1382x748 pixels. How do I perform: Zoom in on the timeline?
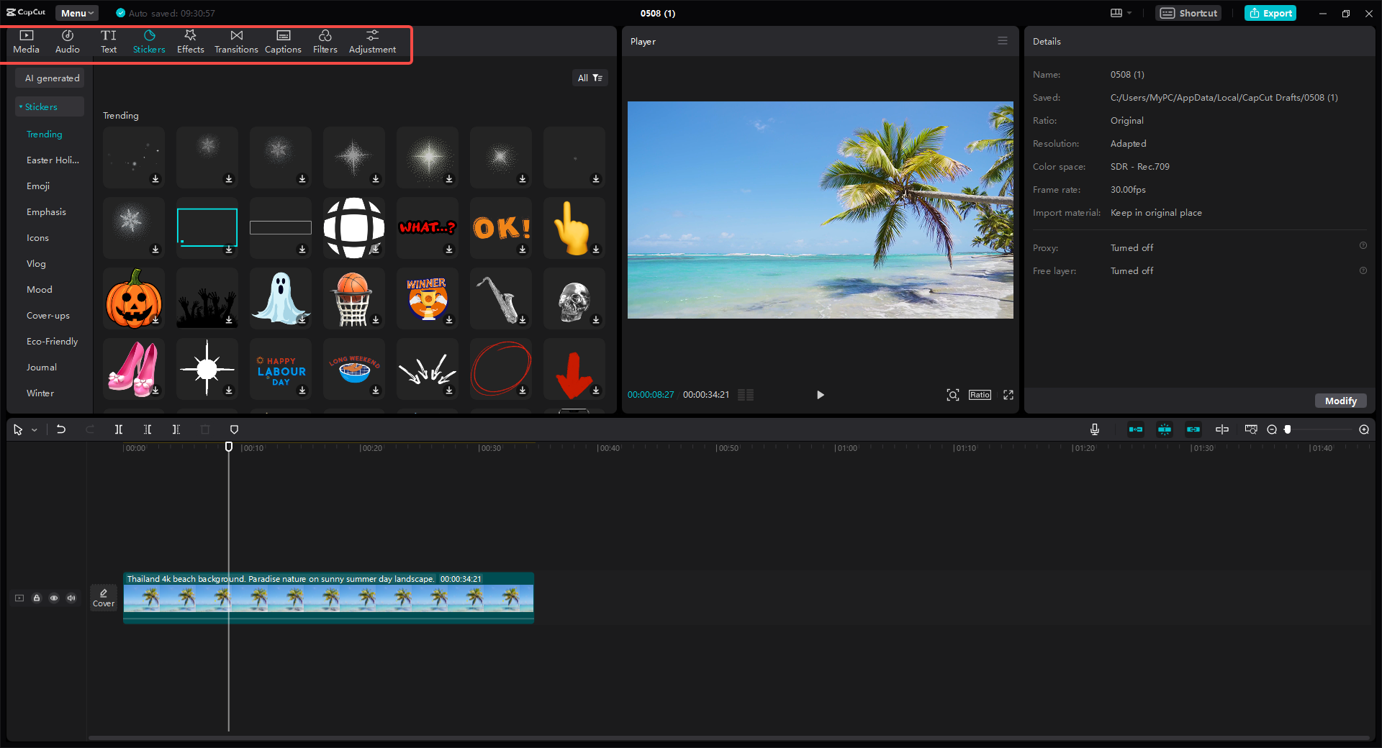coord(1363,429)
